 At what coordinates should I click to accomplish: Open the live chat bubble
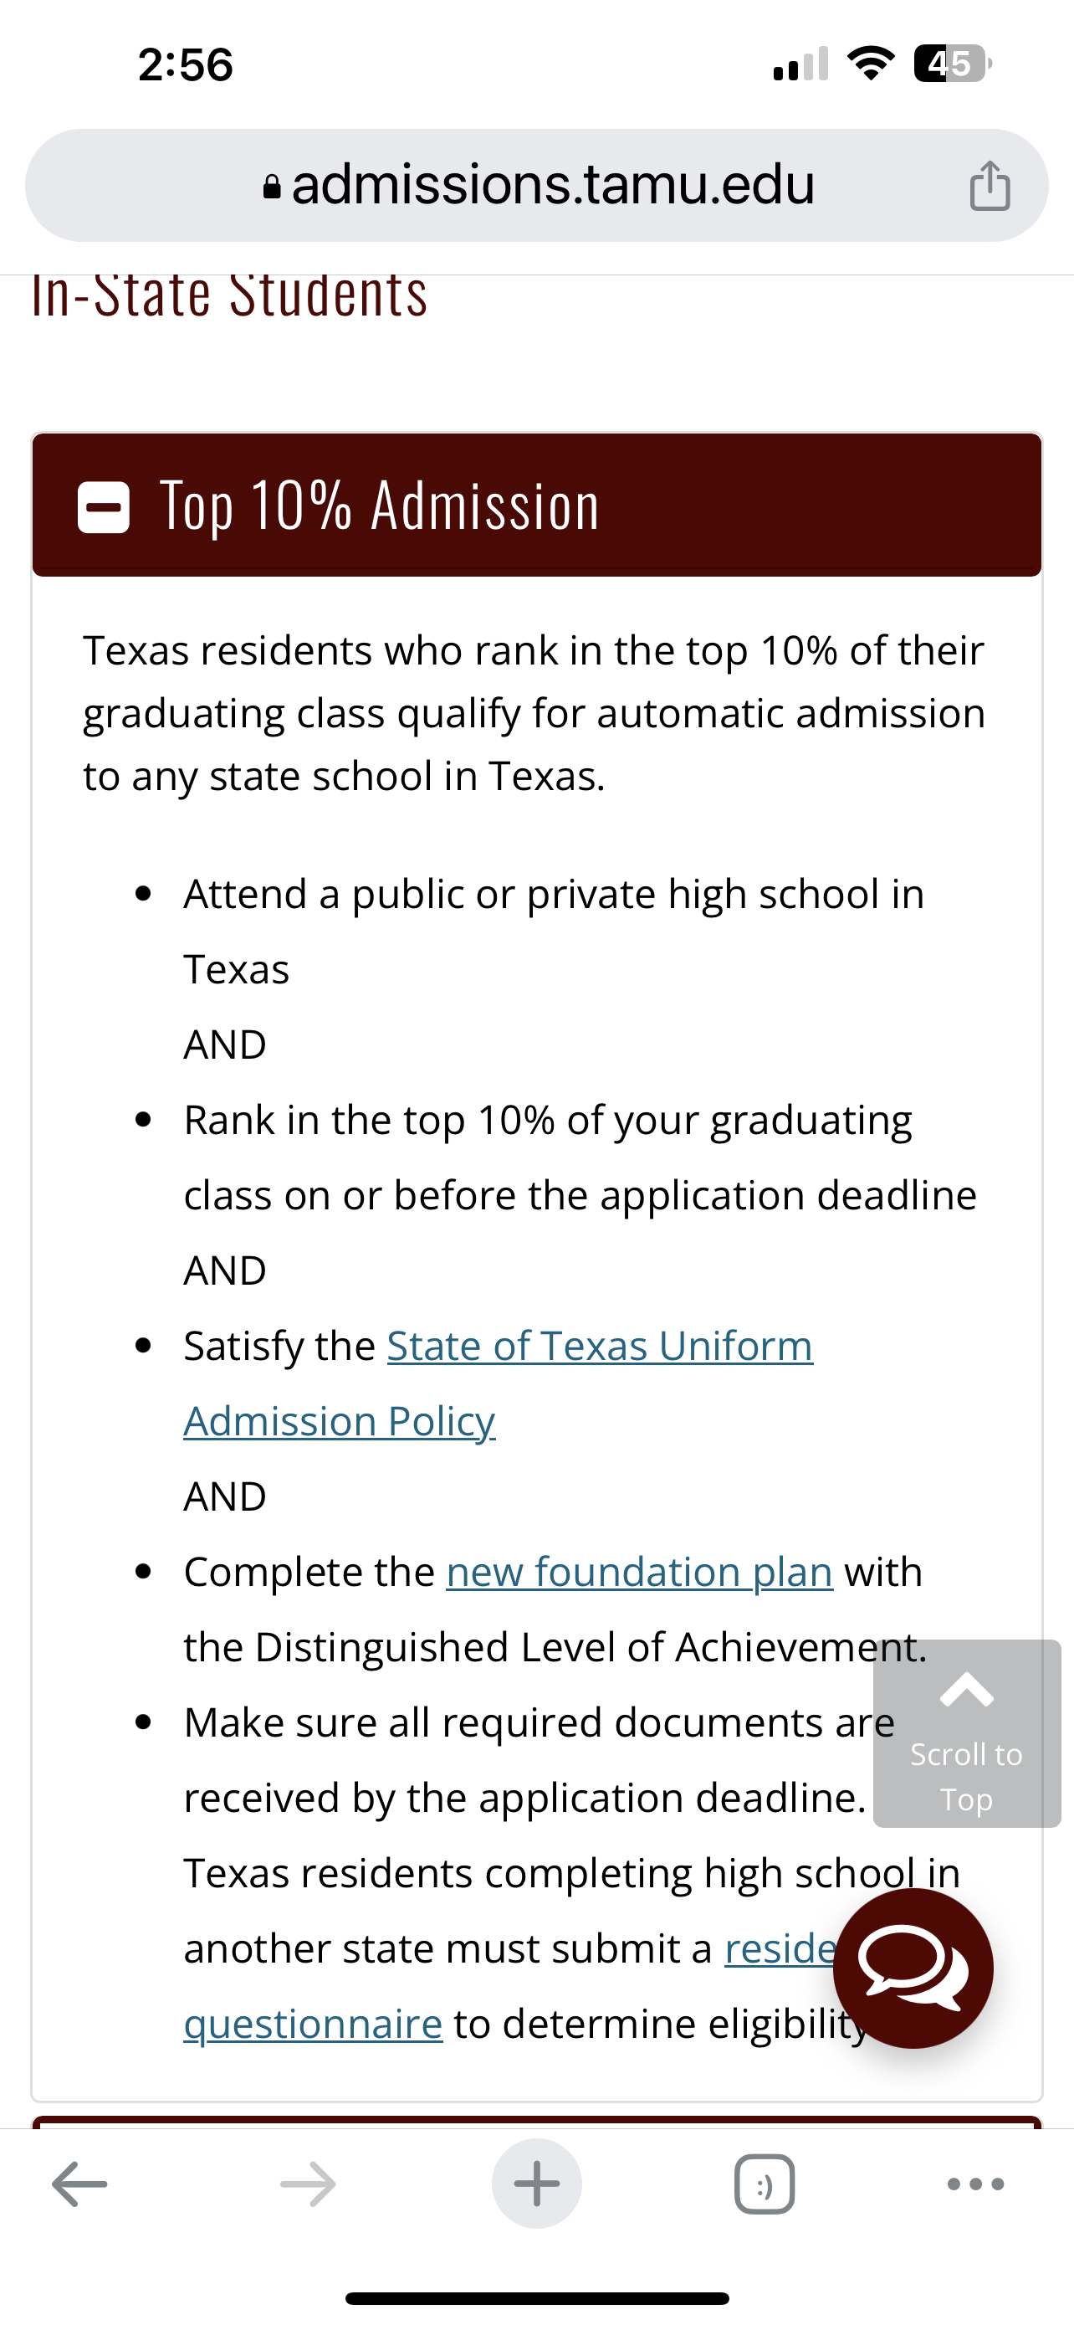(x=913, y=1968)
